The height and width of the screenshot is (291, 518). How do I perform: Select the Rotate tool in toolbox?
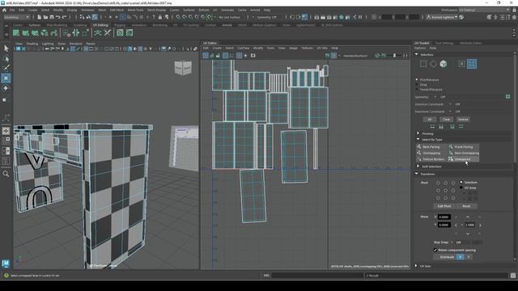(6, 88)
